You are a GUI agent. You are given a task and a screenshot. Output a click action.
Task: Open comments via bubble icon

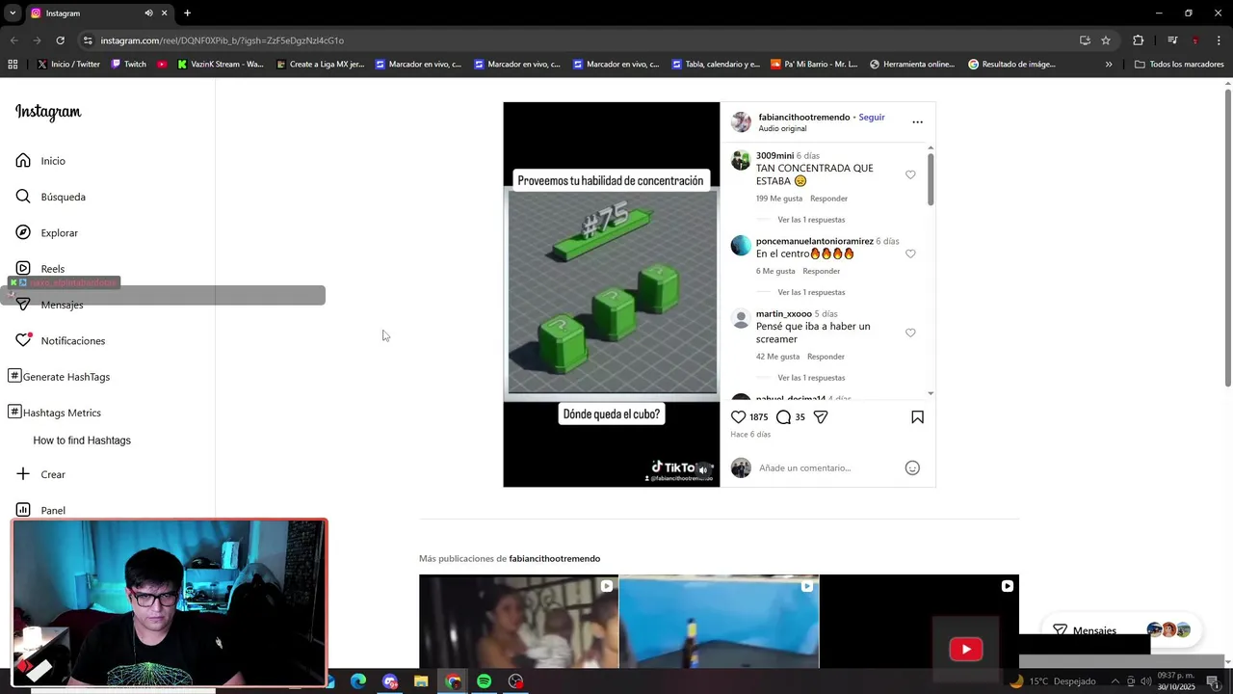[783, 417]
